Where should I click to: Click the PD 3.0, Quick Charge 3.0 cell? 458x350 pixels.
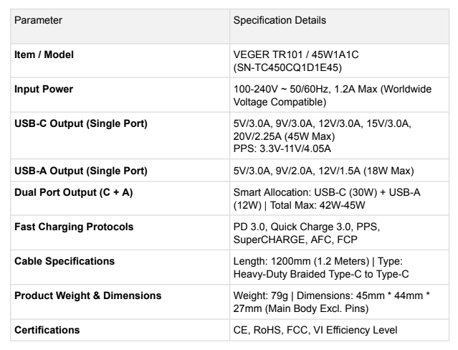coord(339,233)
